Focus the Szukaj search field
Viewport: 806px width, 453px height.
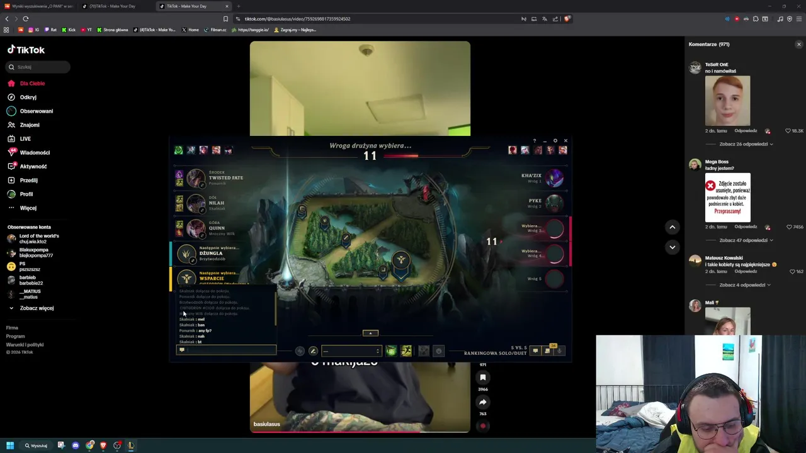39,67
